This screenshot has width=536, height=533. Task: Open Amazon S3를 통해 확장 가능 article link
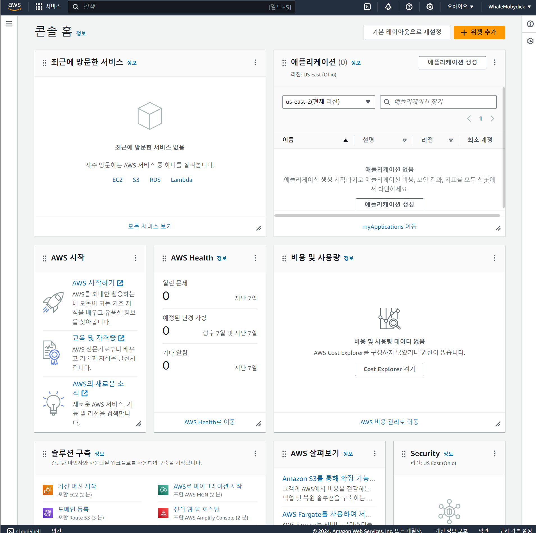click(x=329, y=478)
